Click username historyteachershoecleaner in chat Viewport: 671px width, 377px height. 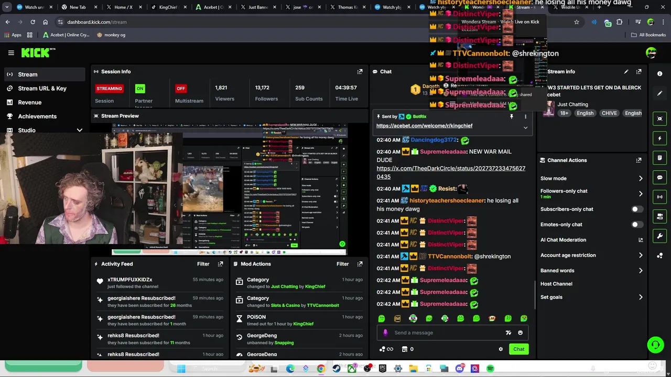[447, 201]
